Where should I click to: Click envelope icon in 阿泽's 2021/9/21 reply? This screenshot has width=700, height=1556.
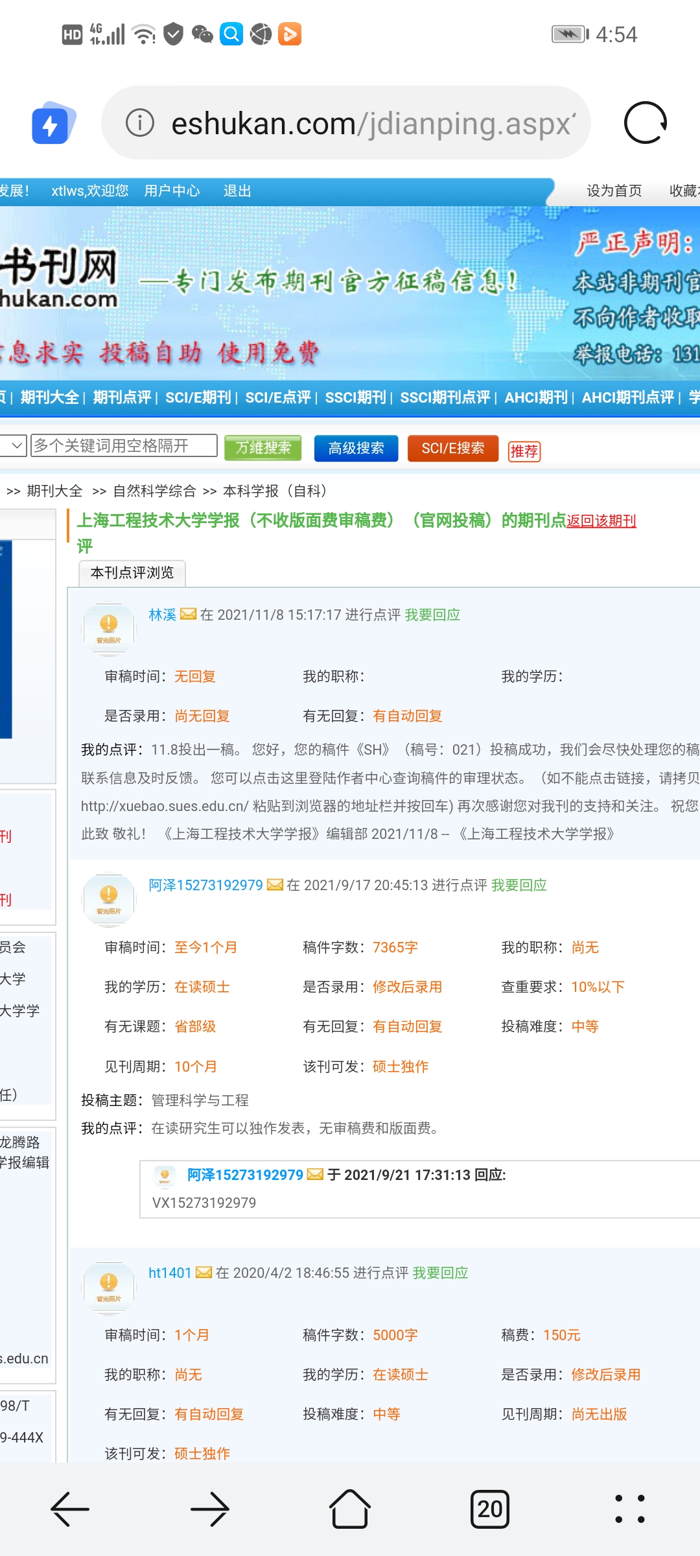click(x=315, y=1174)
